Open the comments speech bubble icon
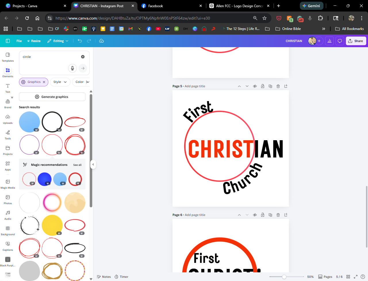The image size is (368, 281). coord(340,41)
